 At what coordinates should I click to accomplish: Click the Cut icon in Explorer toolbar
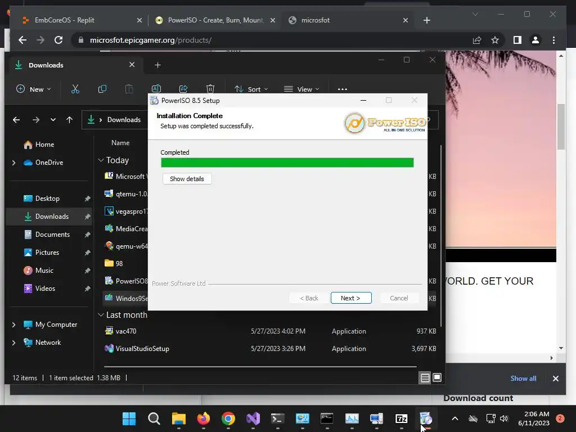coord(75,89)
